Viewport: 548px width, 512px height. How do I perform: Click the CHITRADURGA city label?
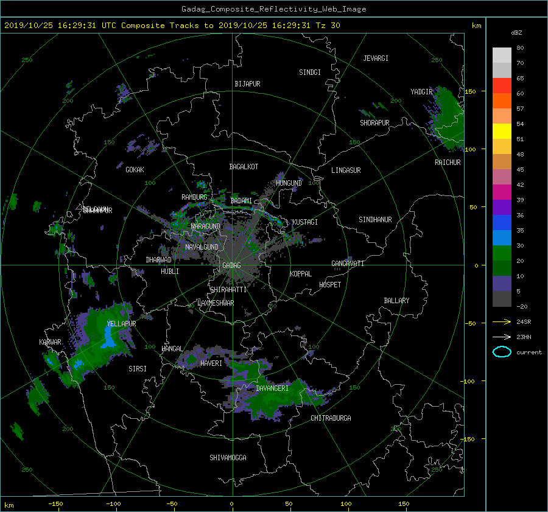331,418
